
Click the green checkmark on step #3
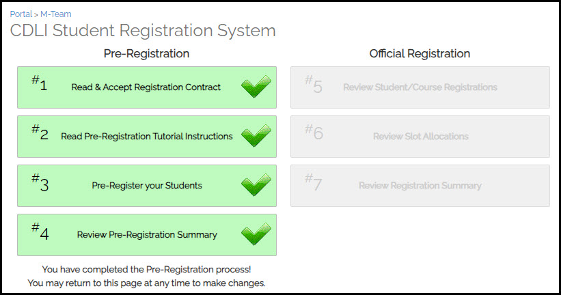[256, 185]
